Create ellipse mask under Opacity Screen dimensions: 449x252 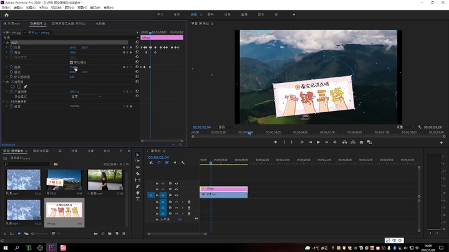[x=12, y=87]
